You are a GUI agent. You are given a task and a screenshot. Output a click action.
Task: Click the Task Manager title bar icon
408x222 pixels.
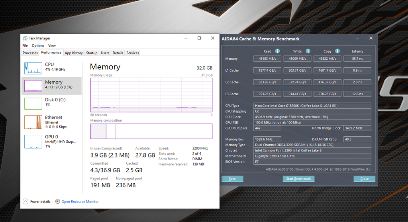click(25, 38)
